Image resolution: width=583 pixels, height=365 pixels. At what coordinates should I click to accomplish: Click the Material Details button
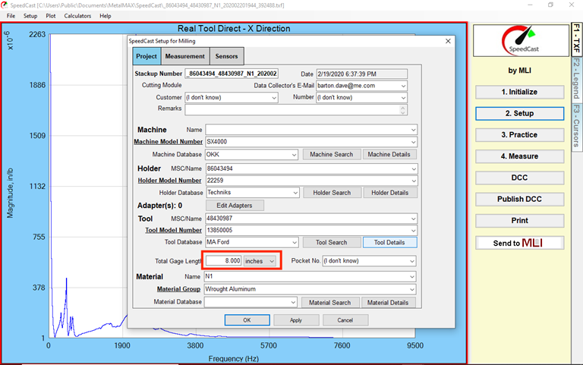point(388,303)
